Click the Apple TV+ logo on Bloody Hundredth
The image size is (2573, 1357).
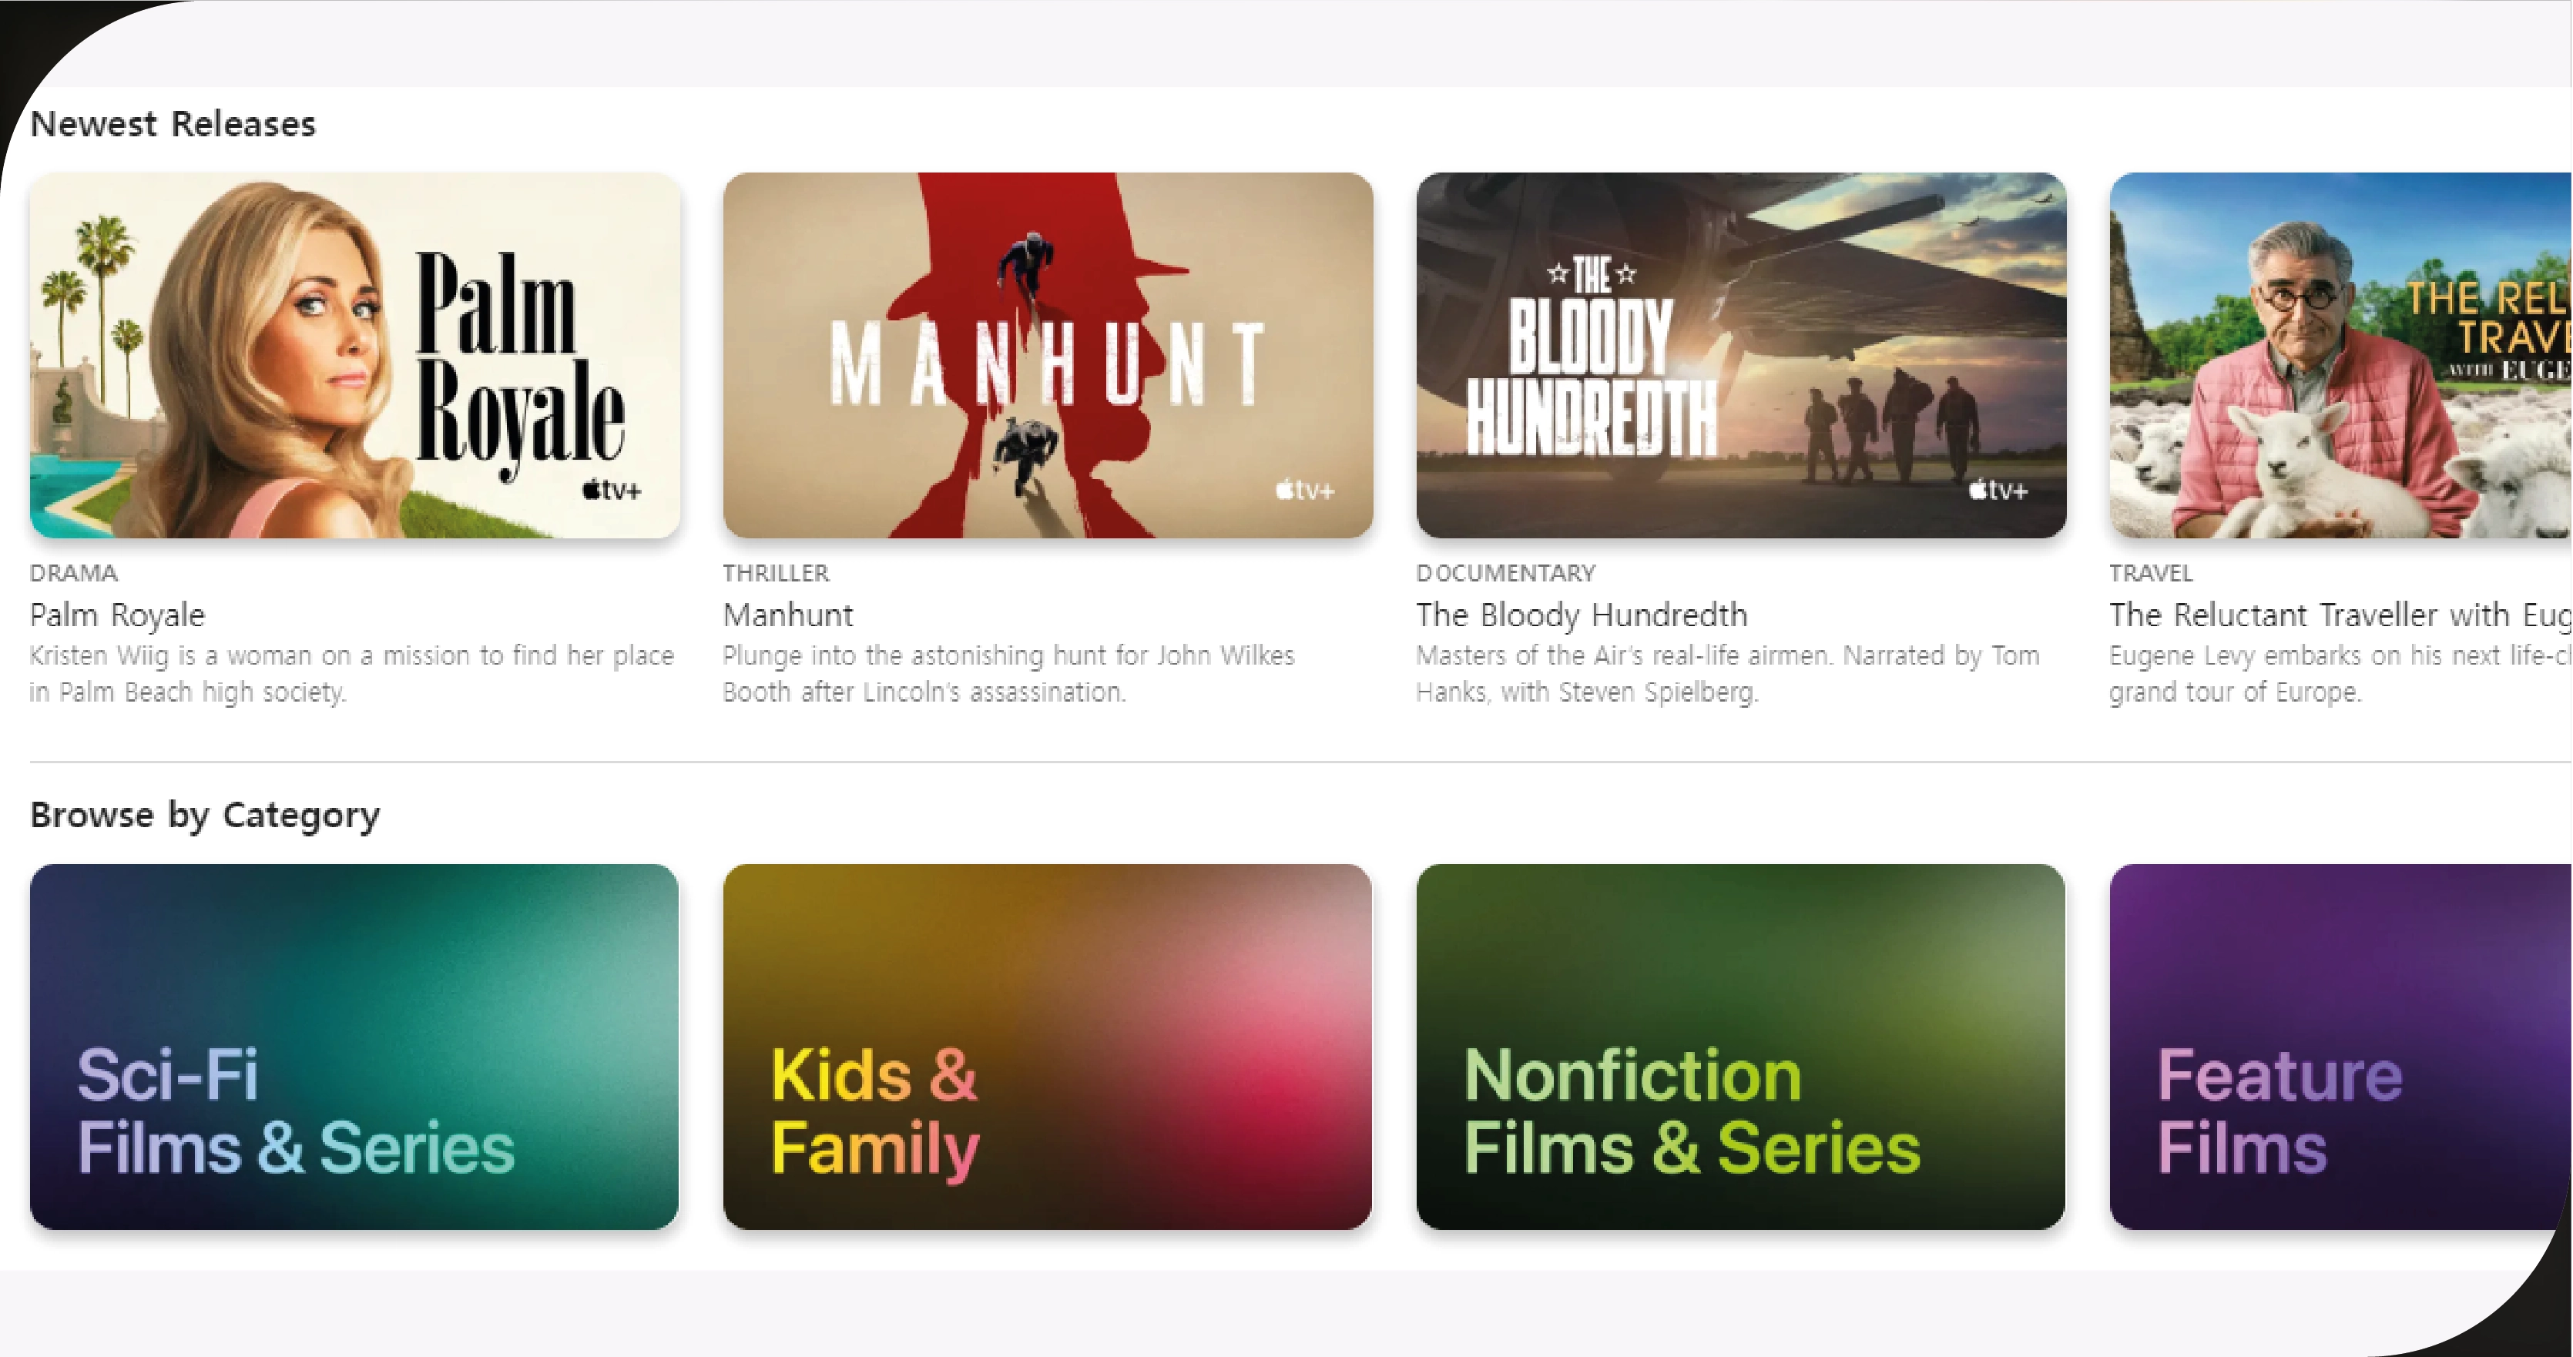(1998, 491)
